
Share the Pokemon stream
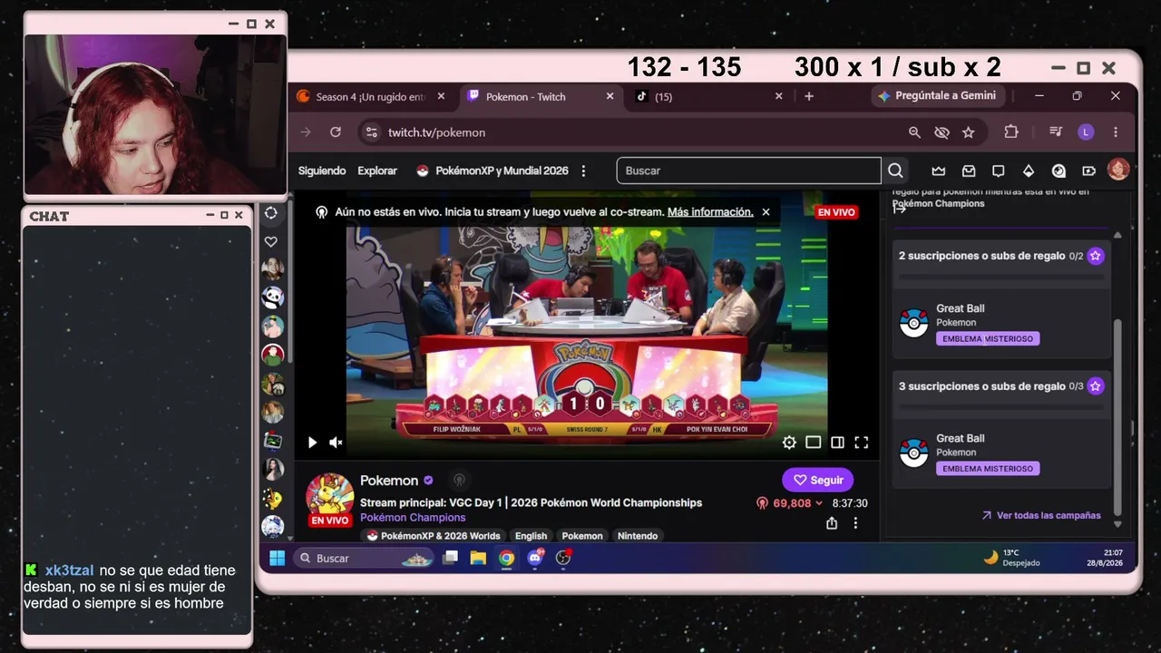coord(832,523)
